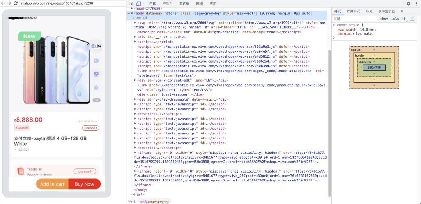The height and width of the screenshot is (204, 421).
Task: Click the page URL address bar
Action: tap(72, 3)
